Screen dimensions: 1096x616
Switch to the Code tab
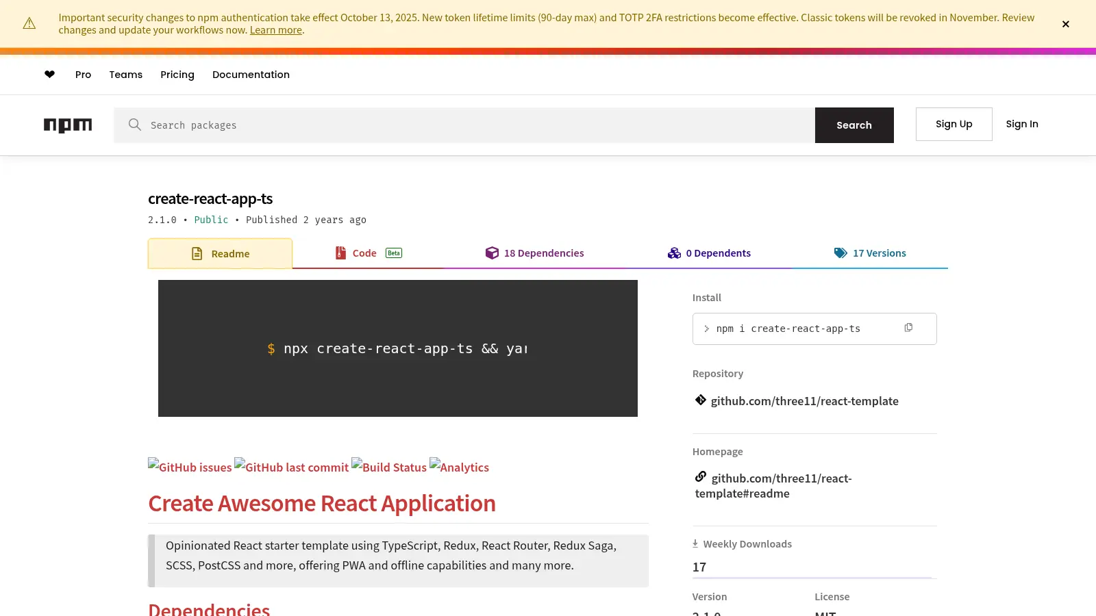click(368, 253)
